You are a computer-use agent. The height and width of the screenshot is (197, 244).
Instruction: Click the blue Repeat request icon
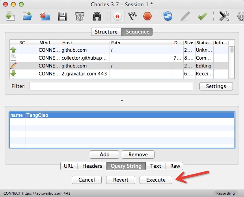[168, 16]
